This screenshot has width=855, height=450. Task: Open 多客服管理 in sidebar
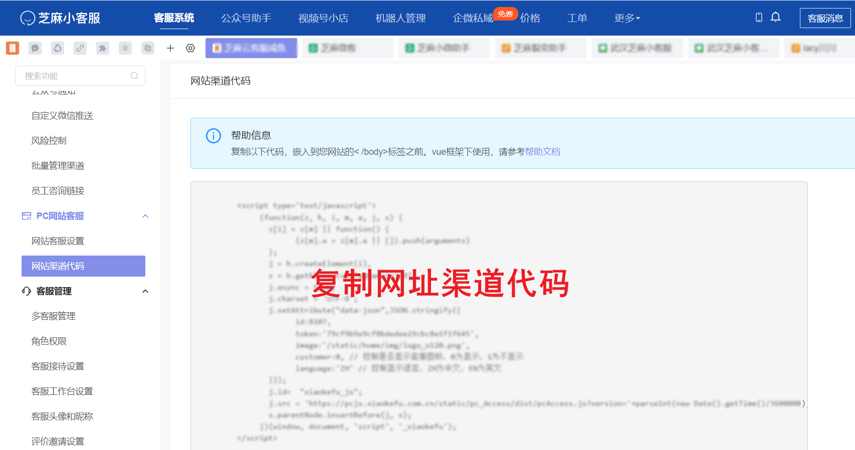coord(53,316)
